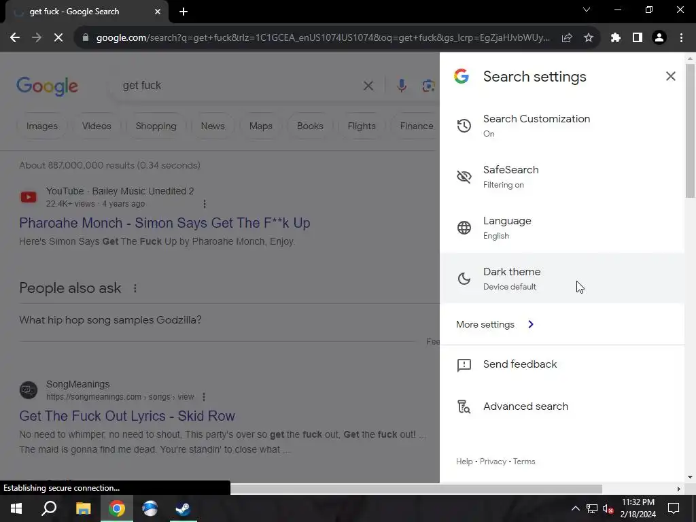Image resolution: width=696 pixels, height=522 pixels.
Task: Open Advanced search option
Action: [x=562, y=406]
